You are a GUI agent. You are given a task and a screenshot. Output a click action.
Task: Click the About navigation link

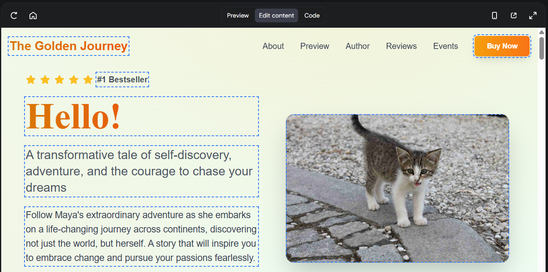(x=273, y=46)
